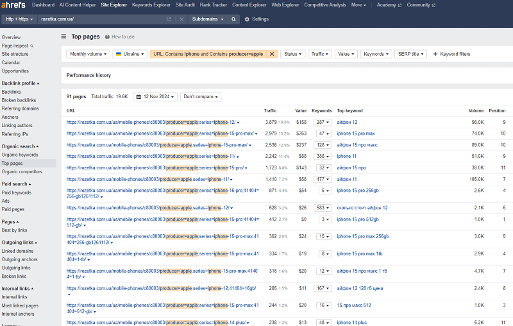This screenshot has width=513, height=326.
Task: Open the Monthly volume dropdown
Action: pos(88,54)
